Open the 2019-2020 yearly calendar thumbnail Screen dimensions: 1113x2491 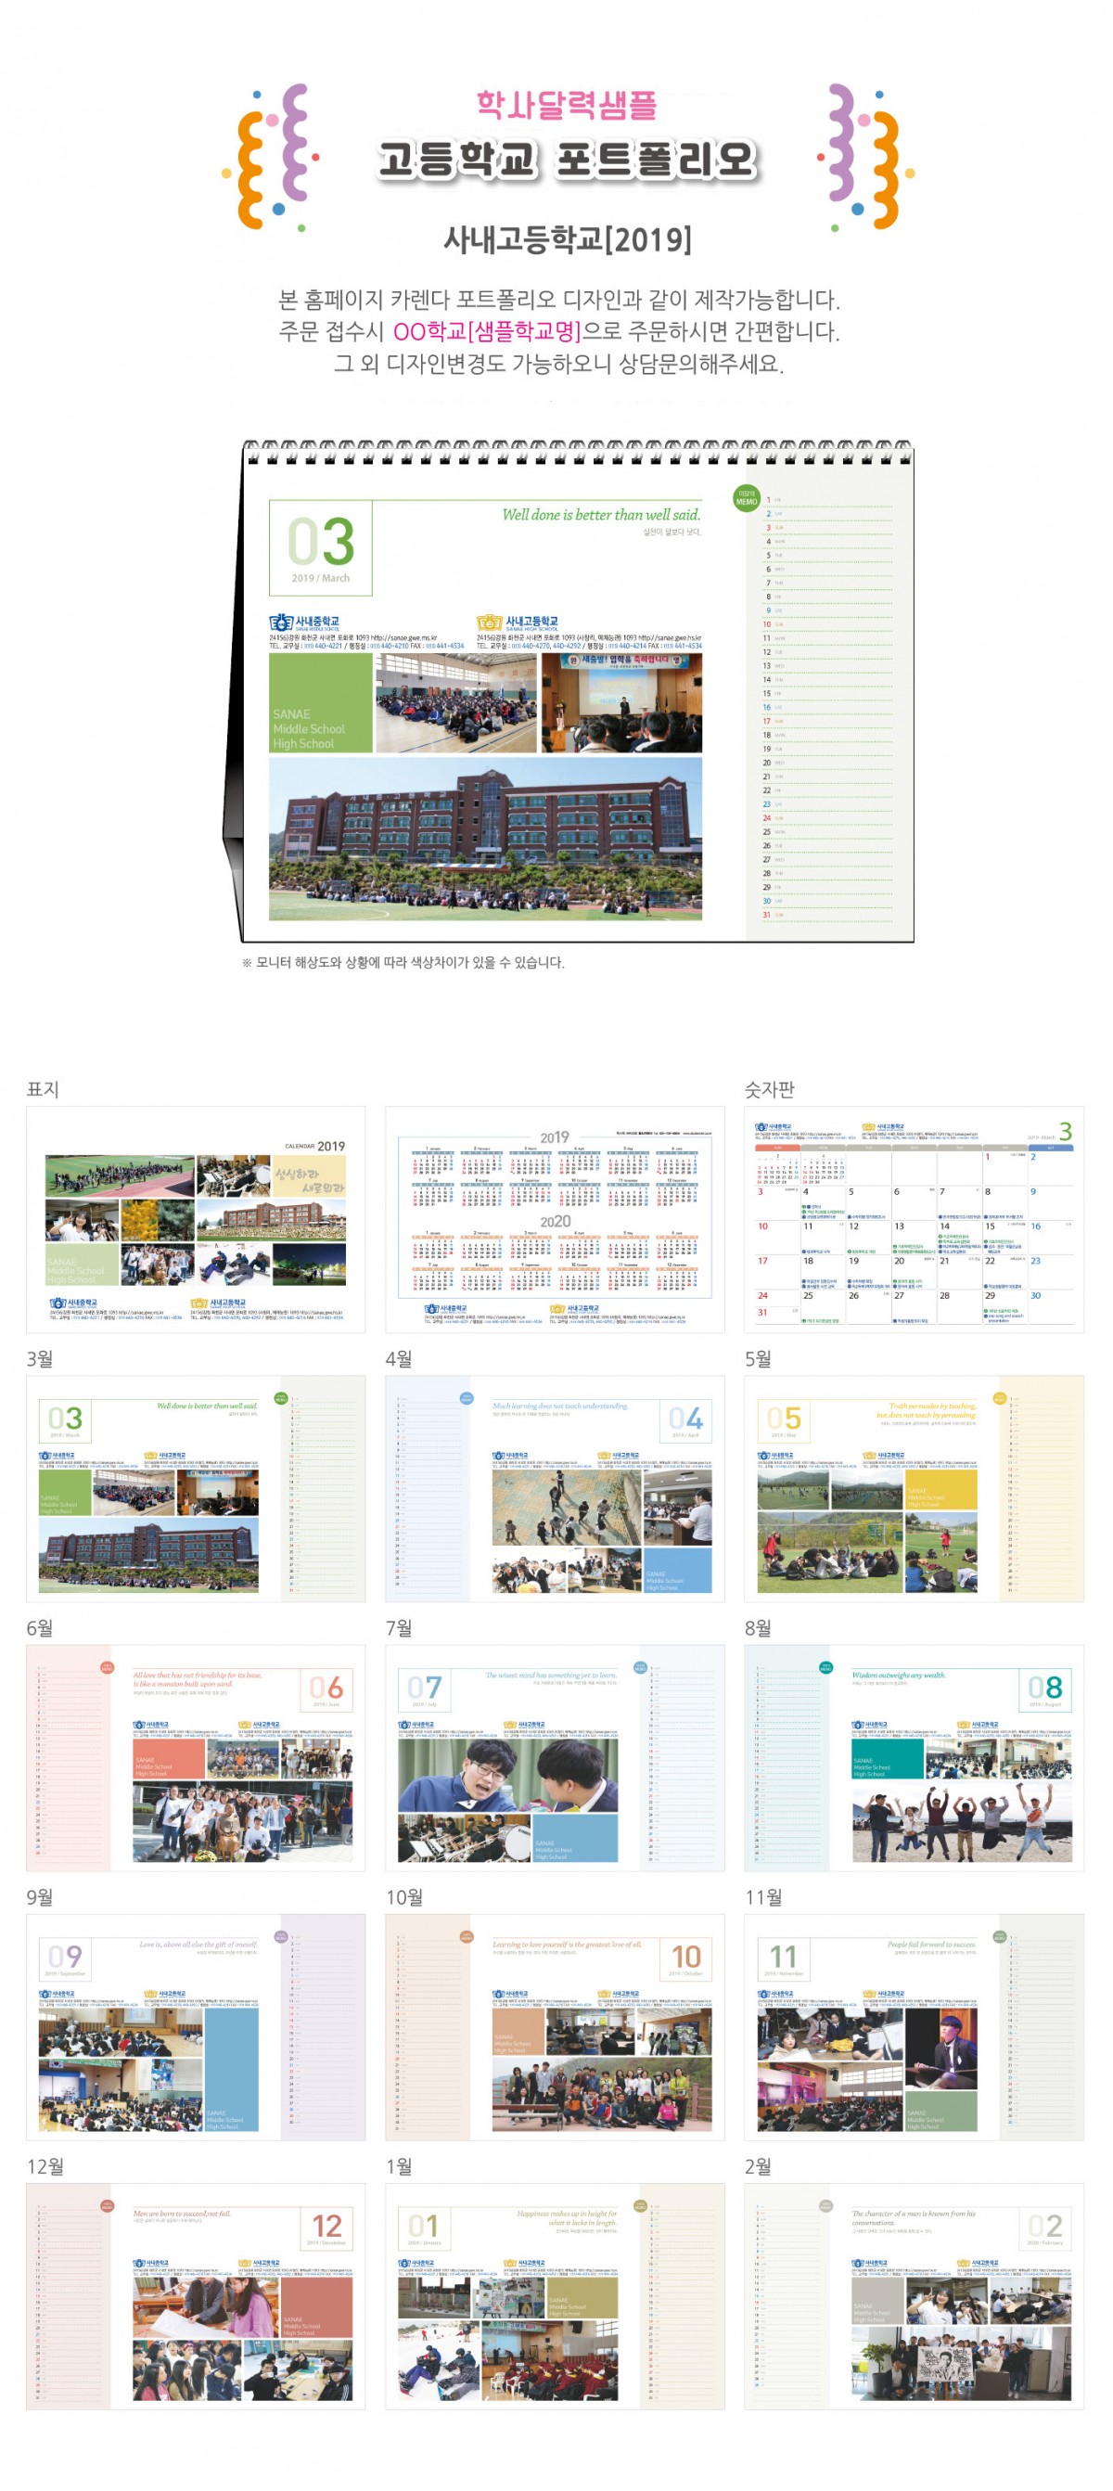(x=555, y=1219)
